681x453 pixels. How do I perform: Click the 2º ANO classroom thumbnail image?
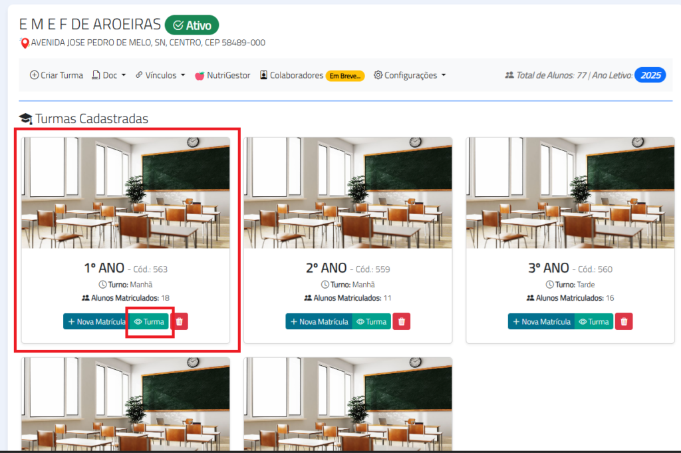click(x=348, y=193)
